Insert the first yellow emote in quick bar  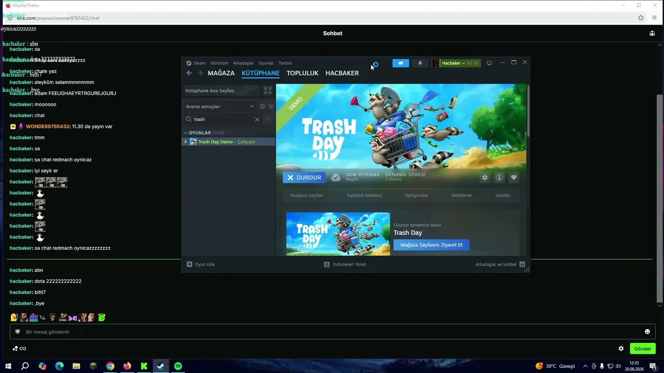pyautogui.click(x=14, y=318)
